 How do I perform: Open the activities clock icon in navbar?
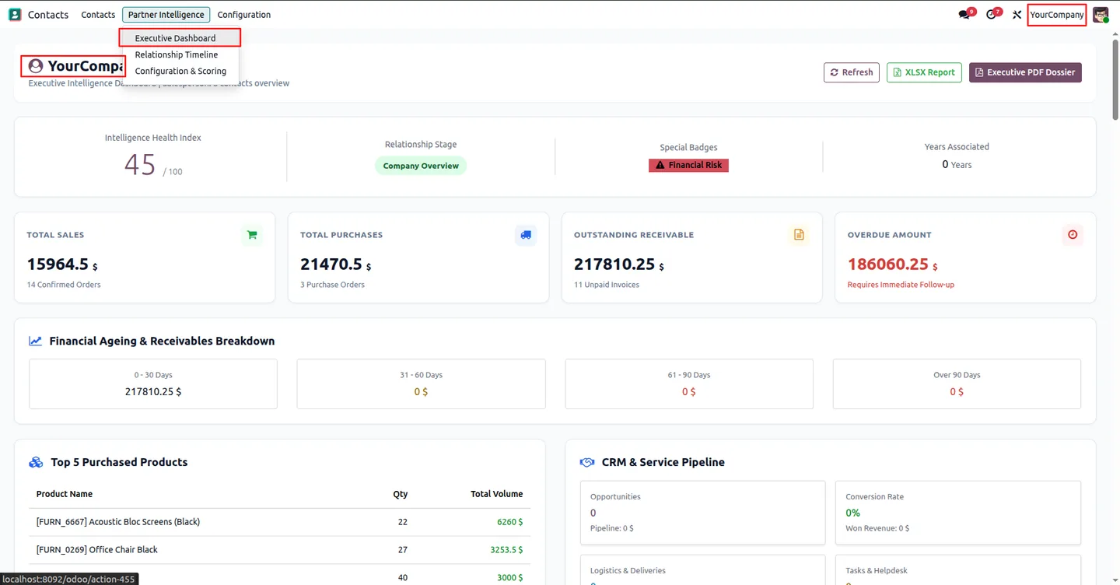(992, 15)
